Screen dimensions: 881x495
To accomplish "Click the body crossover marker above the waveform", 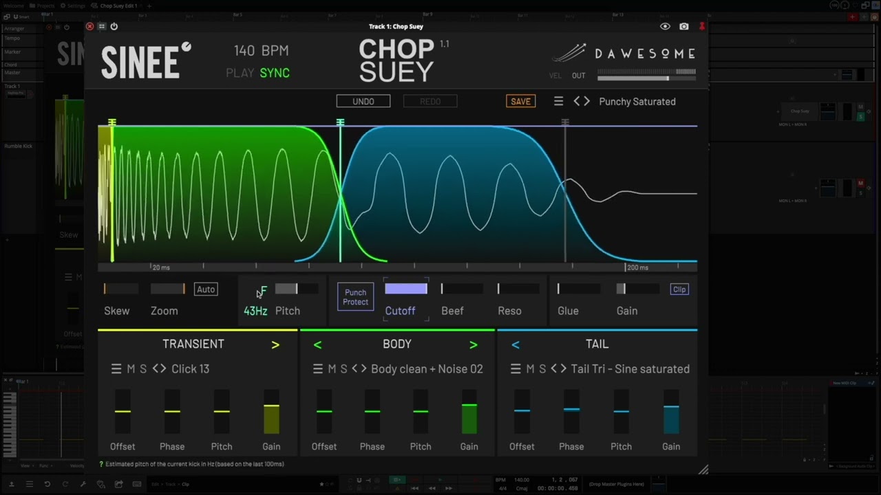I will pyautogui.click(x=340, y=122).
